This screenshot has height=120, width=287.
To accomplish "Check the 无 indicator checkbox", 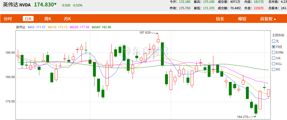I will pos(274,41).
